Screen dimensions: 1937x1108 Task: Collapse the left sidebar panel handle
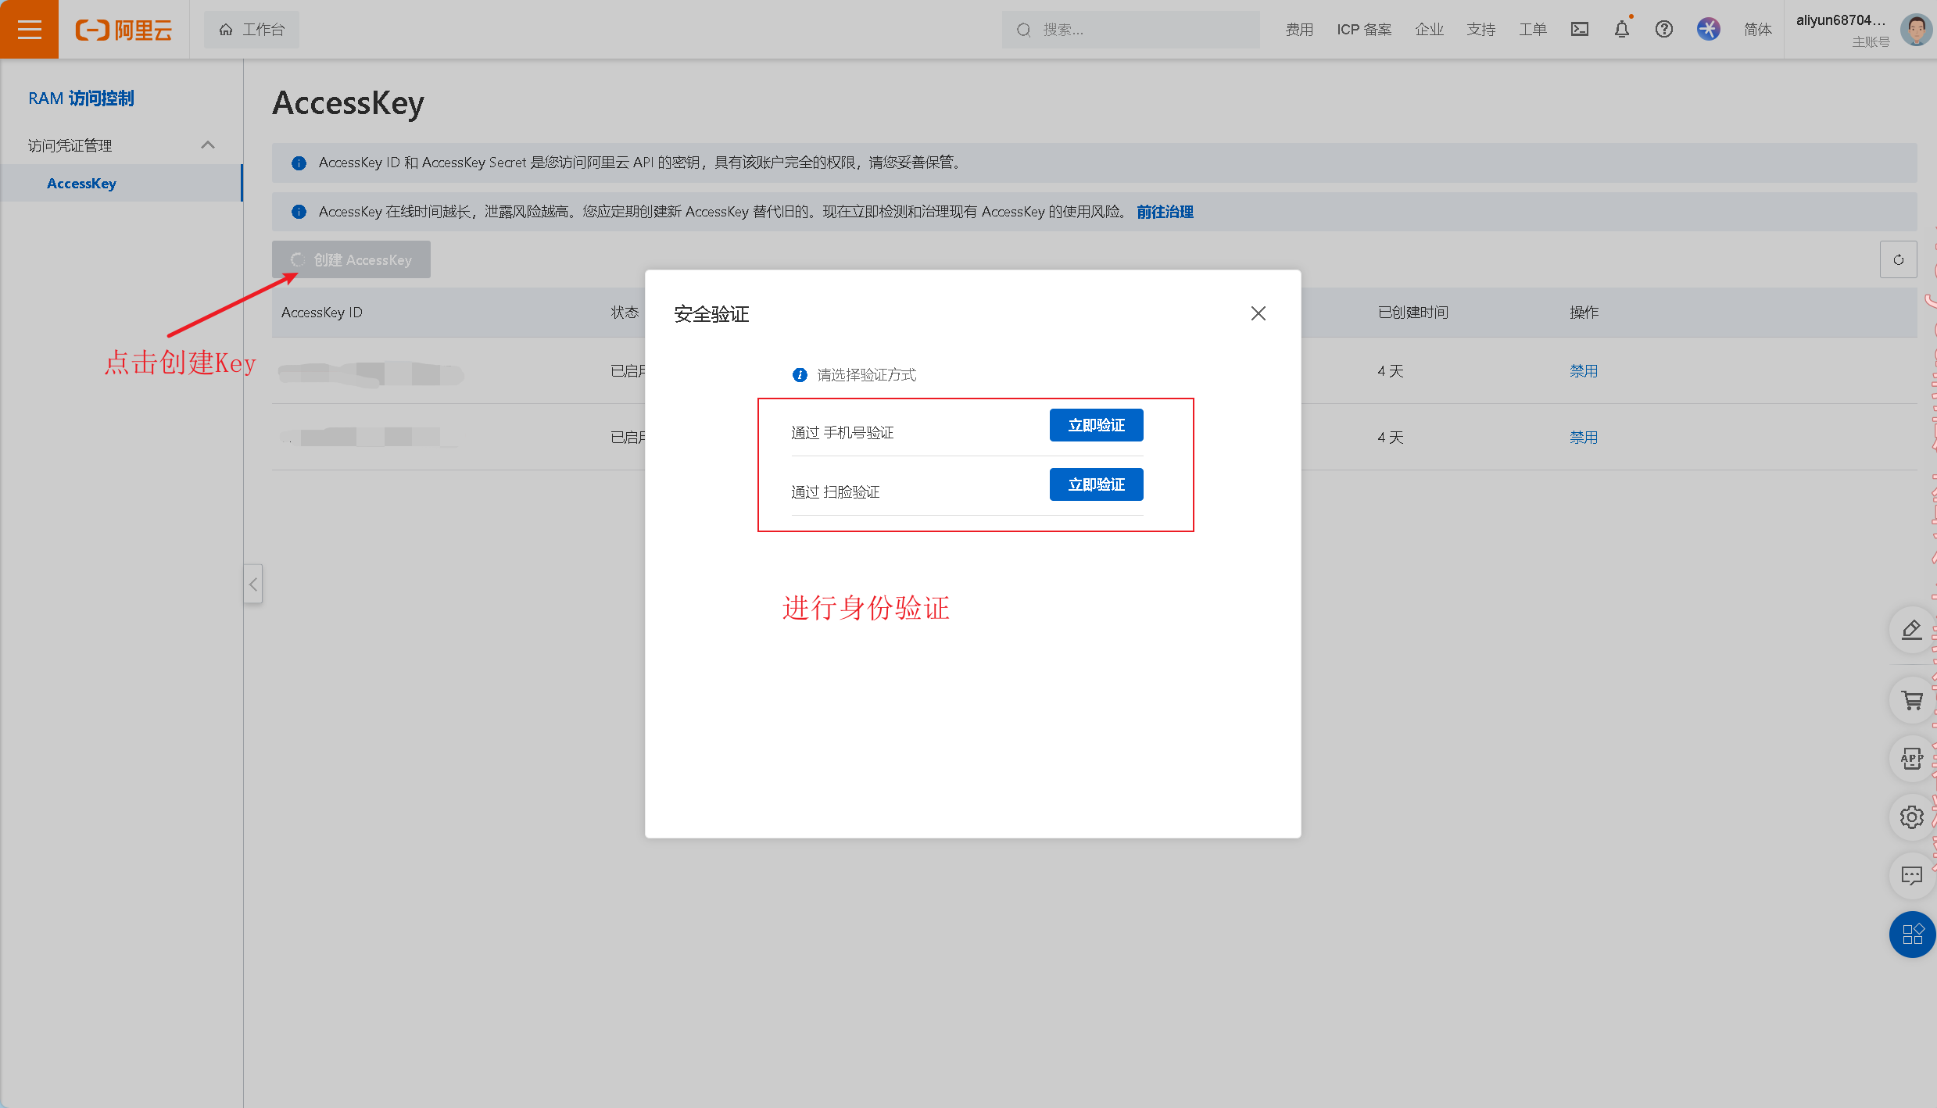[252, 584]
